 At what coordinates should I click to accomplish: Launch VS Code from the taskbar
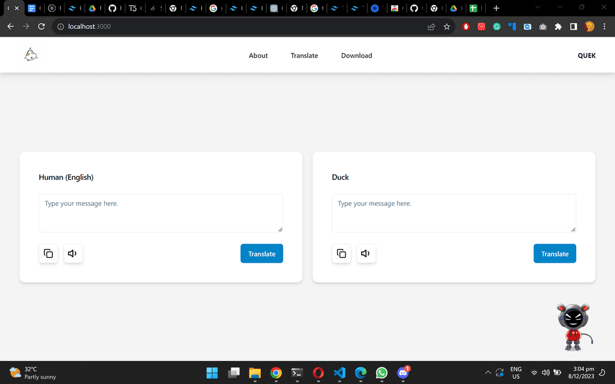click(339, 373)
